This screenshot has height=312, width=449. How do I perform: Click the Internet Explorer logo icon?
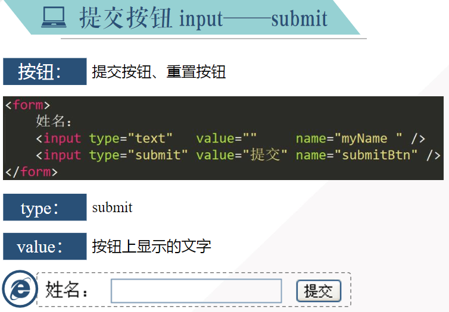click(x=20, y=289)
